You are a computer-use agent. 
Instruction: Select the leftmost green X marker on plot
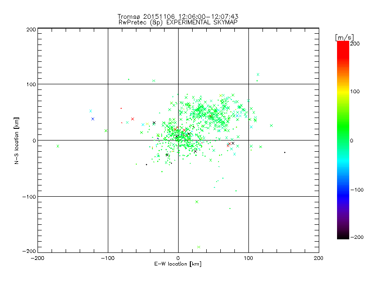58,146
